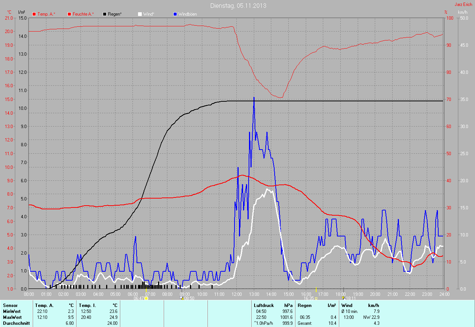Click the moonset icon beside 18:11

tap(343, 298)
